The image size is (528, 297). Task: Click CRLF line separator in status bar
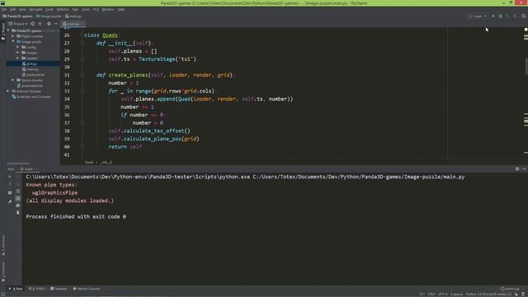(431, 295)
